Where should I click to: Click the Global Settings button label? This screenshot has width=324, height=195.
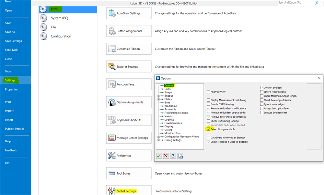(126, 191)
